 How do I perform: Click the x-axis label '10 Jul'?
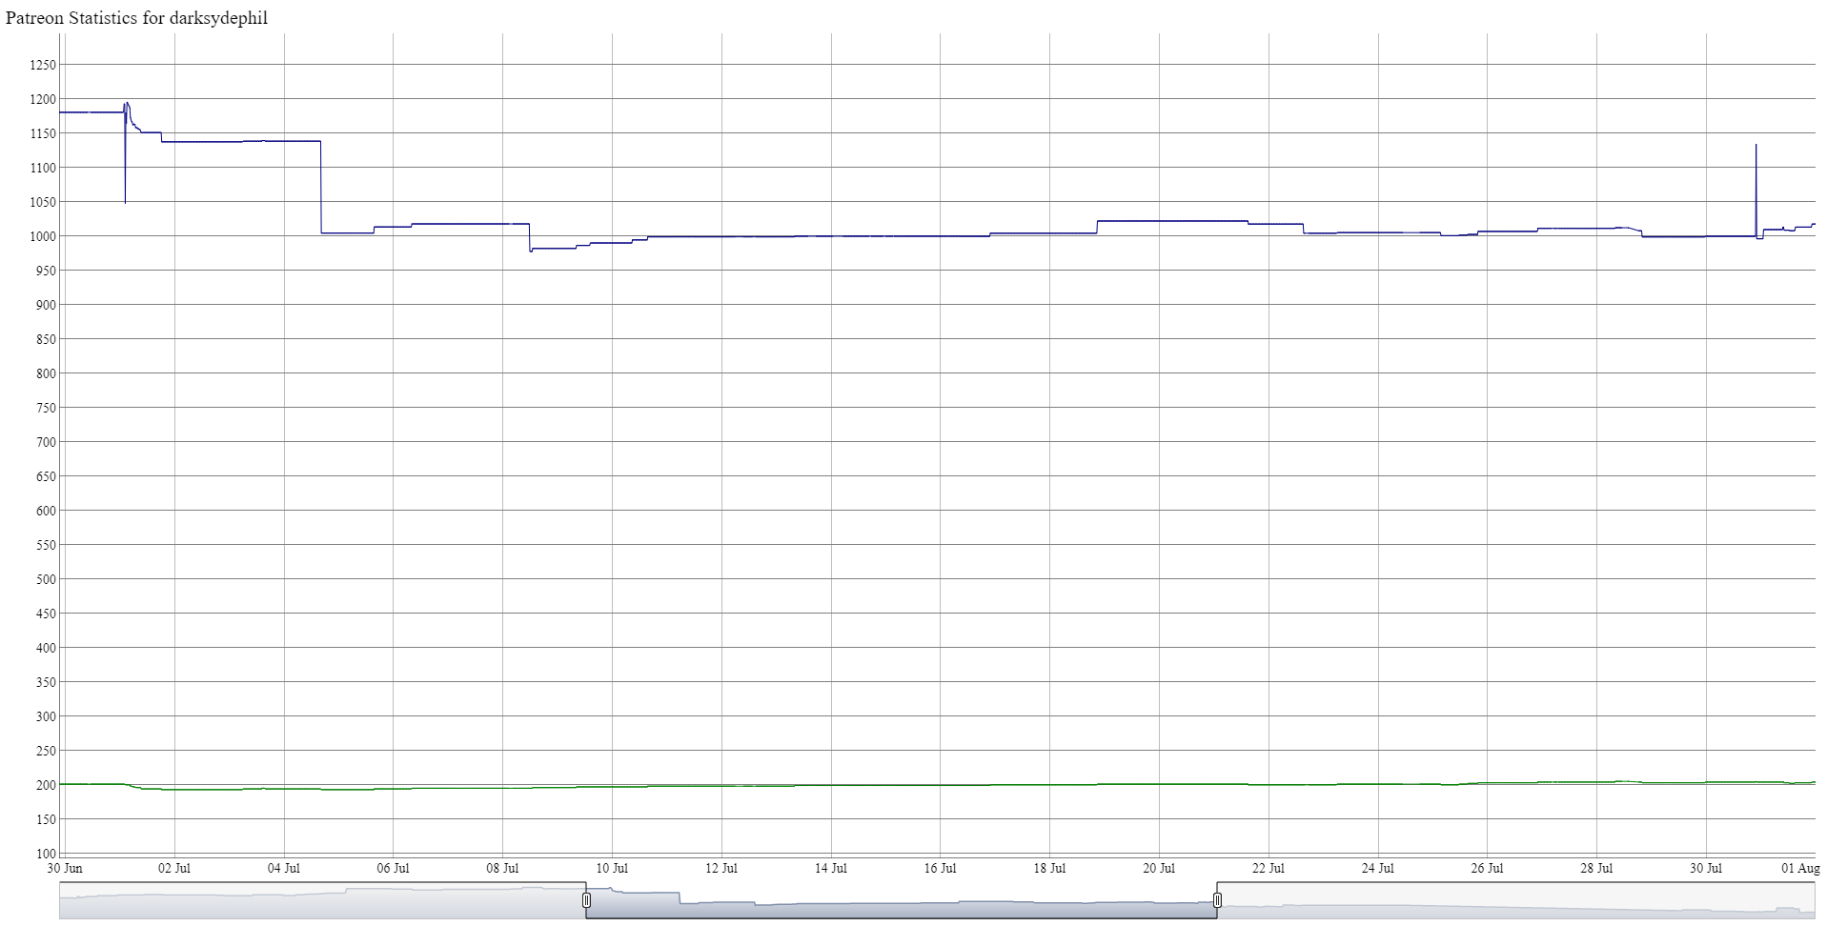(612, 868)
